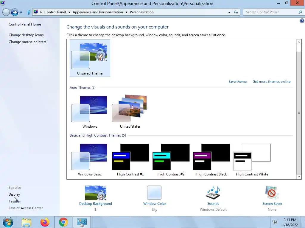Open Taskbar under See also
This screenshot has width=305, height=228.
[x=15, y=201]
